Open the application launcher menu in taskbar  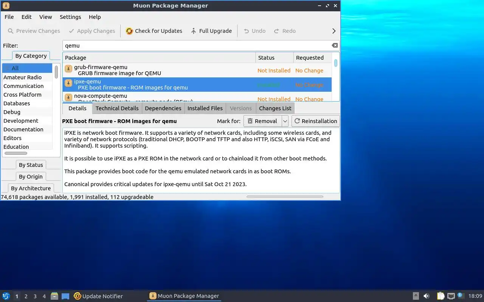point(6,296)
